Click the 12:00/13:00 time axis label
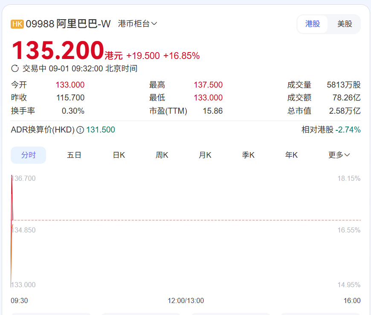Screen dimensions: 371x315 [186, 301]
